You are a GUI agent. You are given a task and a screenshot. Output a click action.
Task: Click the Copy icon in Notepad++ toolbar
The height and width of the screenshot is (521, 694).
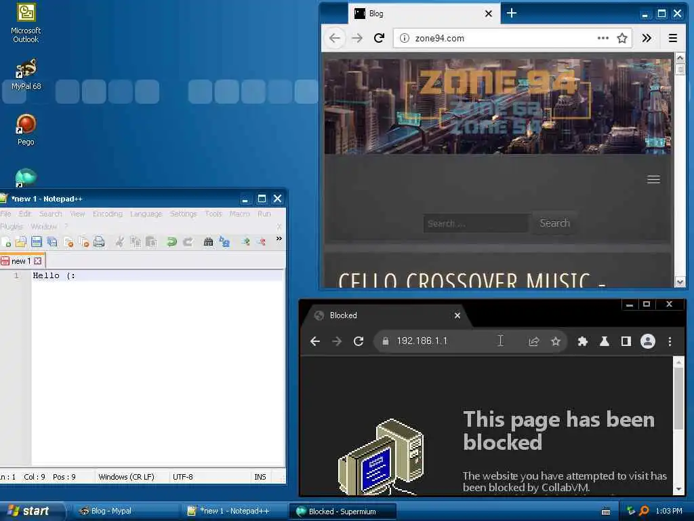pyautogui.click(x=136, y=242)
